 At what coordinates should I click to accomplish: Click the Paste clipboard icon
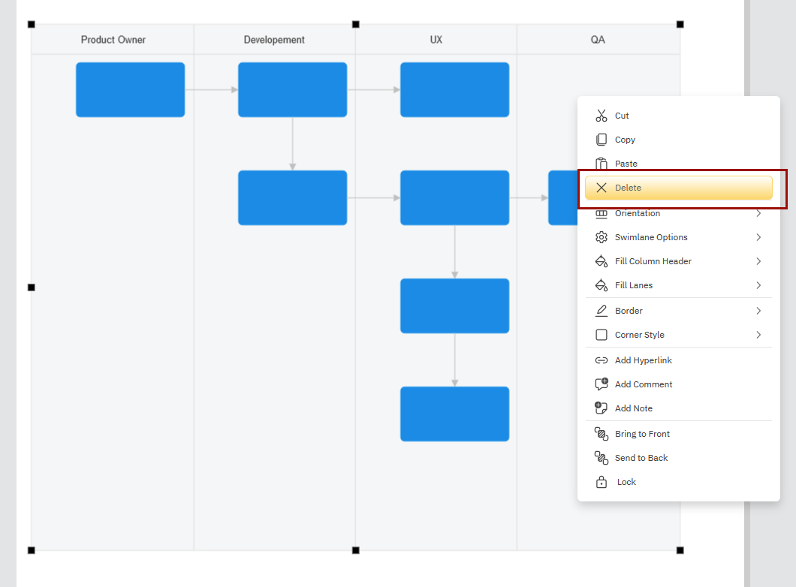[601, 164]
